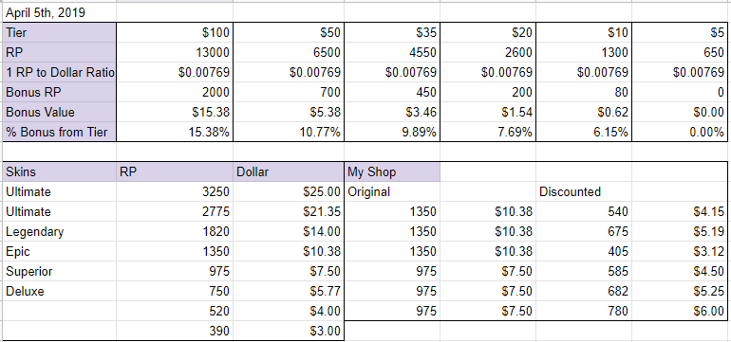The height and width of the screenshot is (342, 731).
Task: Select the 520 RP skin cell
Action: [175, 312]
